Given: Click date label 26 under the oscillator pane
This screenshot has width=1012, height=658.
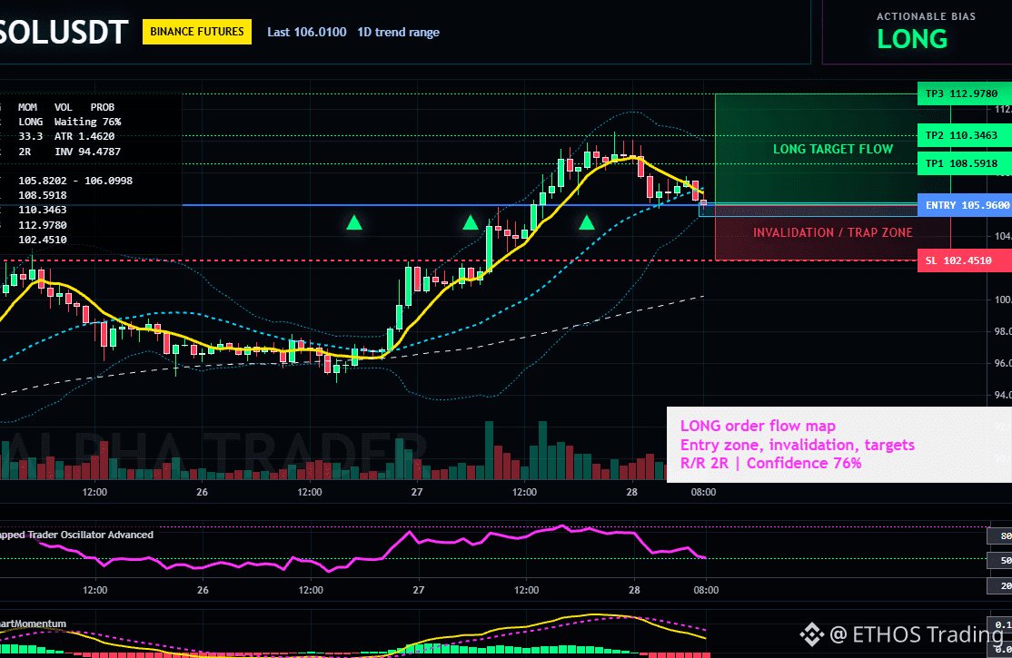Looking at the screenshot, I should 203,590.
